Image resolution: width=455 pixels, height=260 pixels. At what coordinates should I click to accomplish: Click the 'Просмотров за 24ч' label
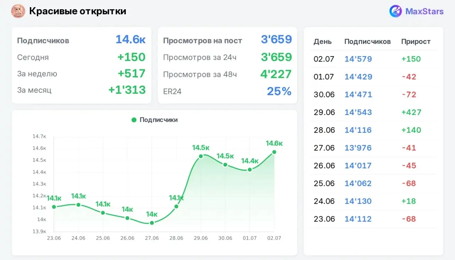[x=200, y=58]
